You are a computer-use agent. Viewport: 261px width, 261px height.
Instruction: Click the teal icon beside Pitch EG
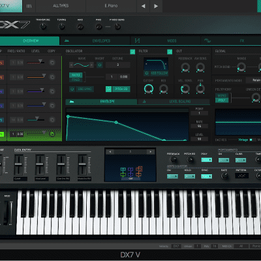pyautogui.click(x=108, y=89)
